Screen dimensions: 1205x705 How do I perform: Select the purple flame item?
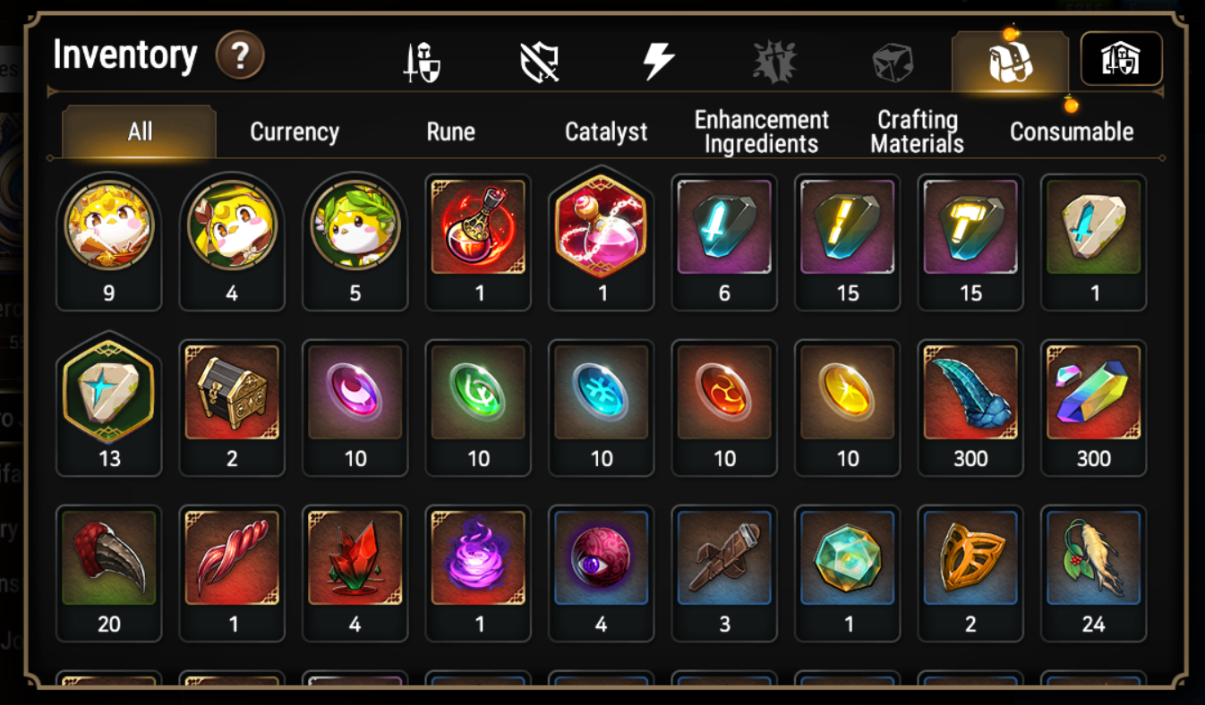pyautogui.click(x=478, y=573)
